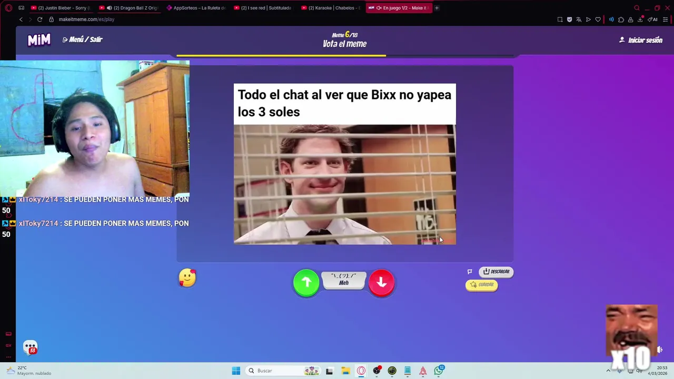
Task: Show hidden system tray icons
Action: [608, 371]
